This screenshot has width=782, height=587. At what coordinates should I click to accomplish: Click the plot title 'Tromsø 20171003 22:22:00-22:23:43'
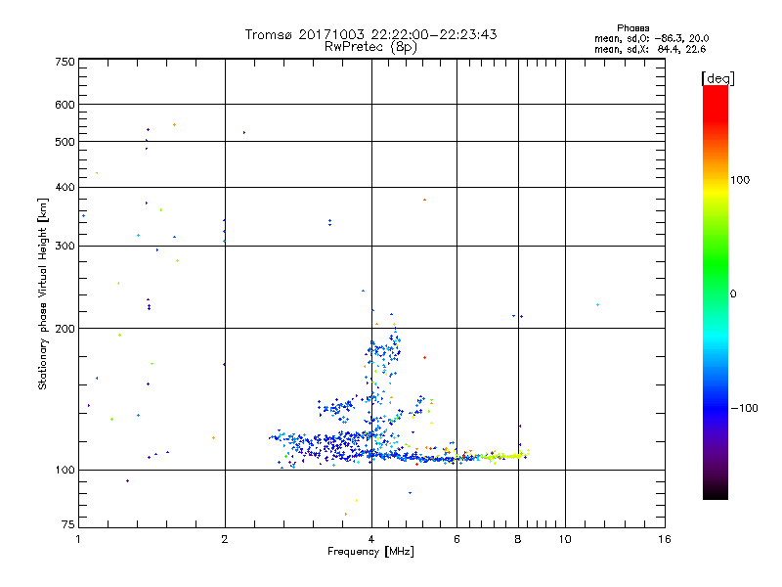point(370,34)
